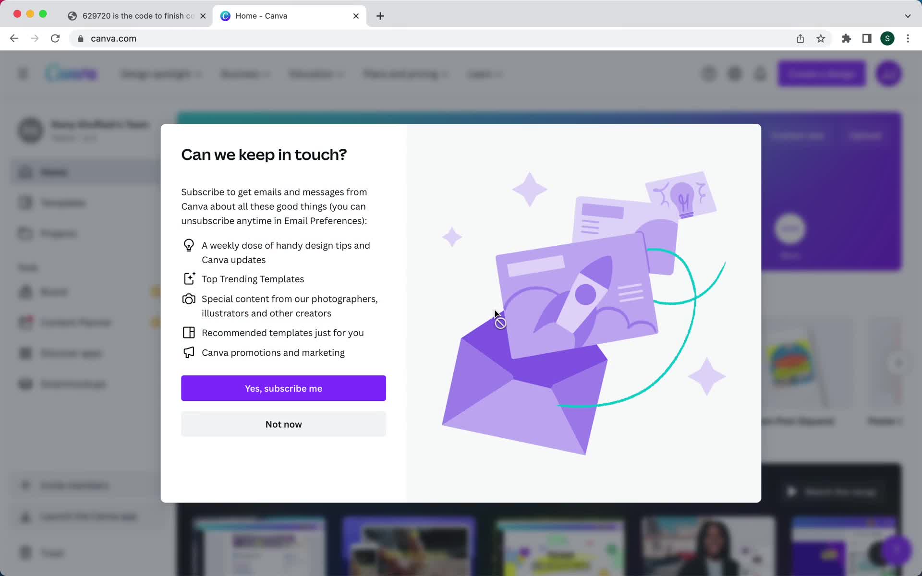Viewport: 922px width, 576px height.
Task: Open Chrome three-dot menu
Action: [x=908, y=38]
